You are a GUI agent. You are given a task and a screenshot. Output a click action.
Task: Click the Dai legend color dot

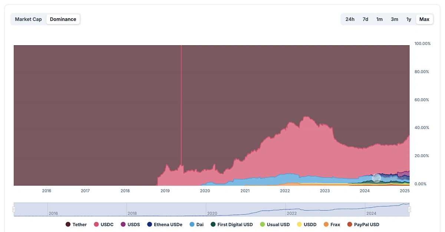coord(192,225)
